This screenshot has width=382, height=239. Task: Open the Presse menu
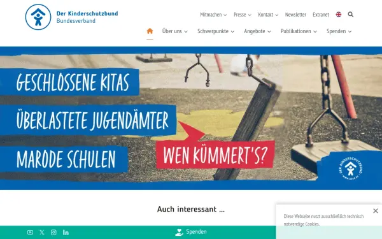240,15
